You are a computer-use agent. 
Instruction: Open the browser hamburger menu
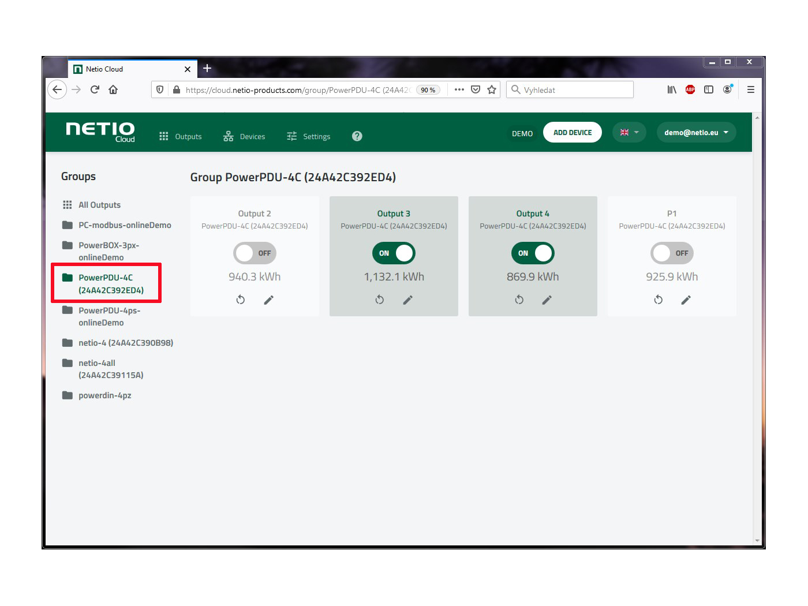(751, 89)
